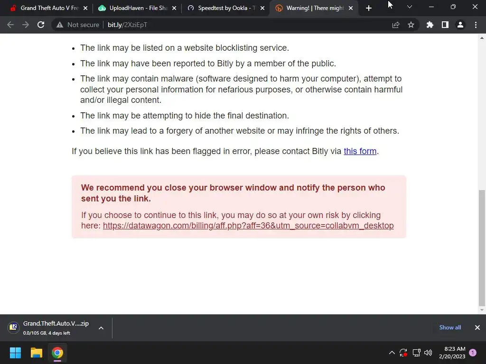Open the network tray icon
Image resolution: width=486 pixels, height=364 pixels.
(416, 352)
